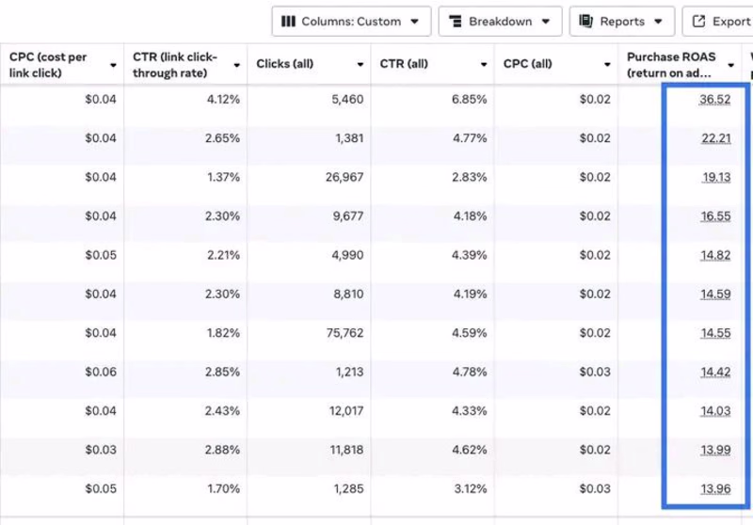Click the Reports icon

tap(586, 22)
